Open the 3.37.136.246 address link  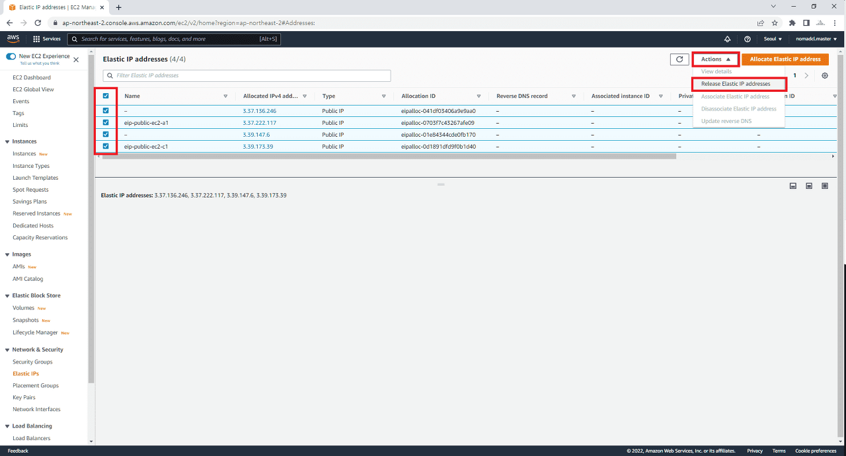tap(260, 111)
